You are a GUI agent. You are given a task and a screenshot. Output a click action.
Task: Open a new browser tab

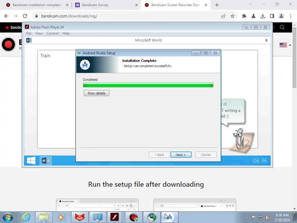pos(217,5)
